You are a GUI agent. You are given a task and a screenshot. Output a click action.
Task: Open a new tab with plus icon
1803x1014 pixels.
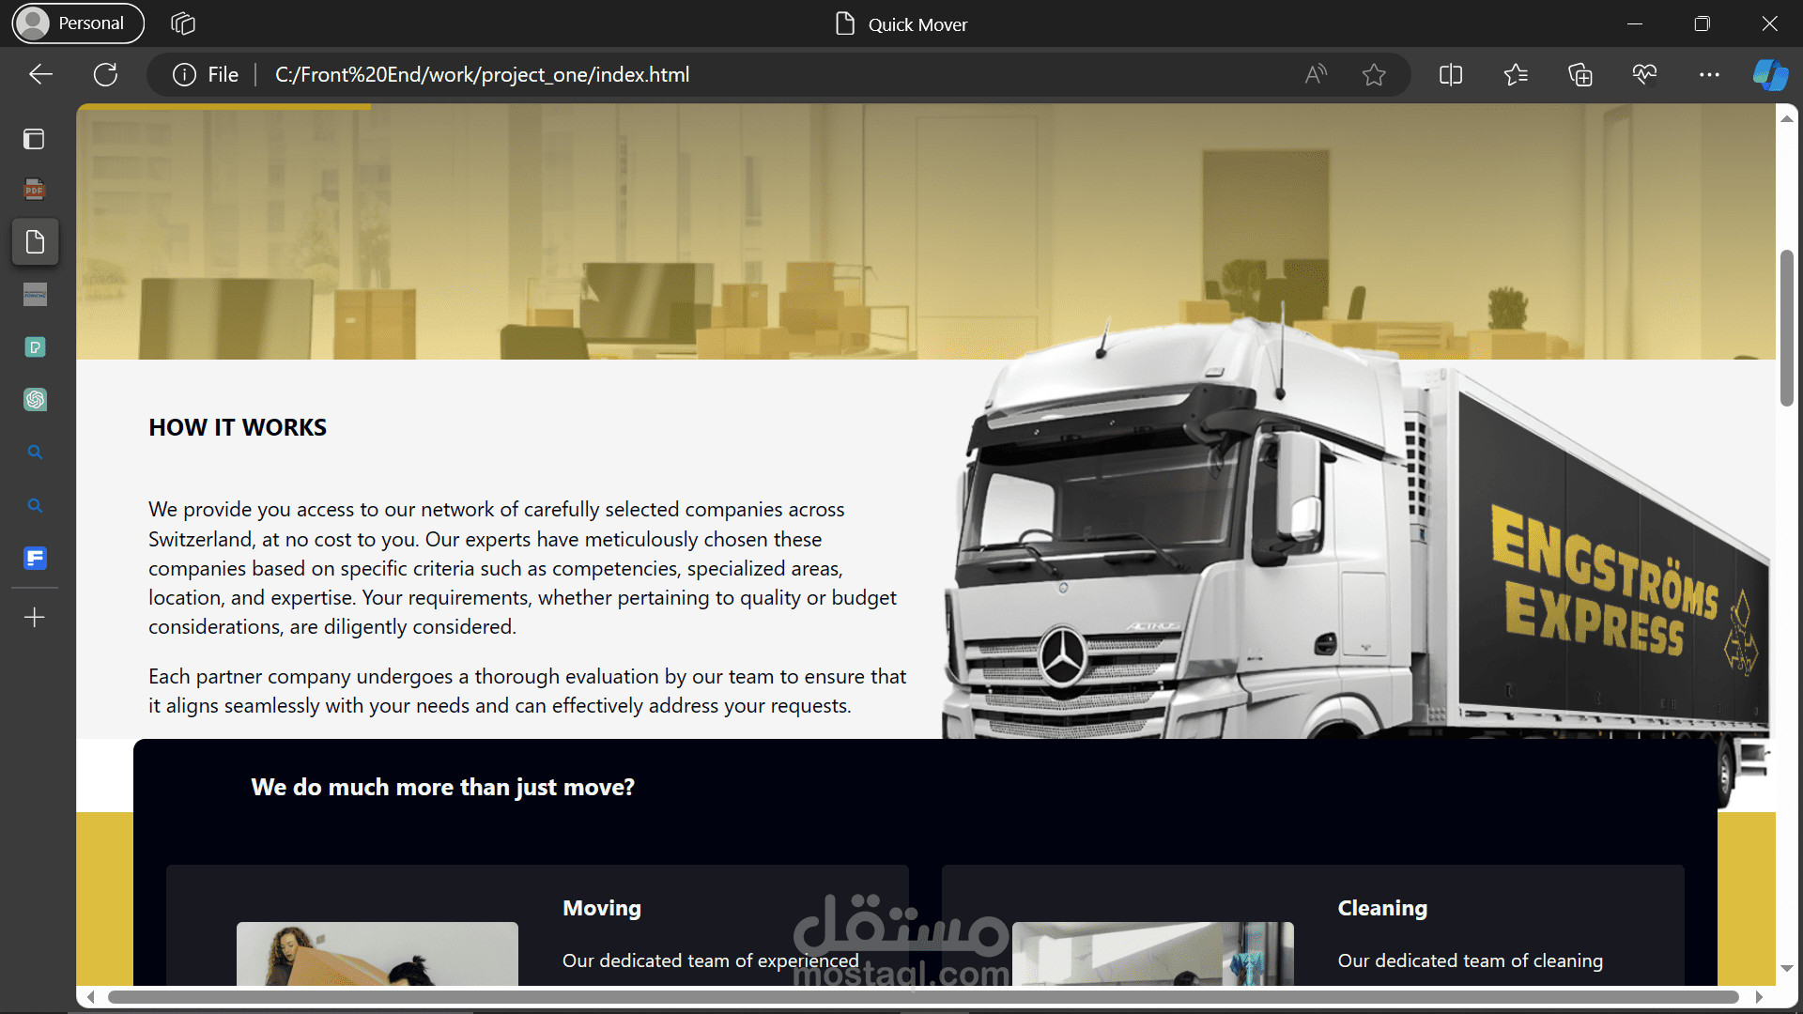pyautogui.click(x=35, y=617)
